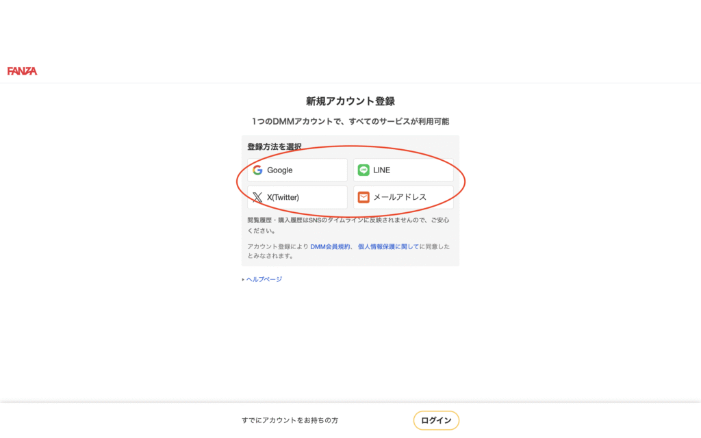This screenshot has height=438, width=701.
Task: Go to ヘルプページ link
Action: (264, 279)
